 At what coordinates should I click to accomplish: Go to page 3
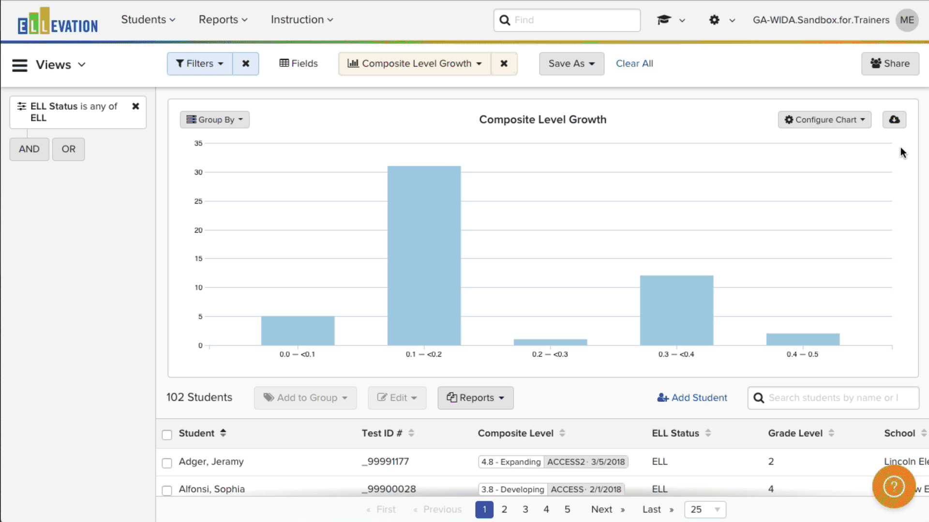click(525, 509)
